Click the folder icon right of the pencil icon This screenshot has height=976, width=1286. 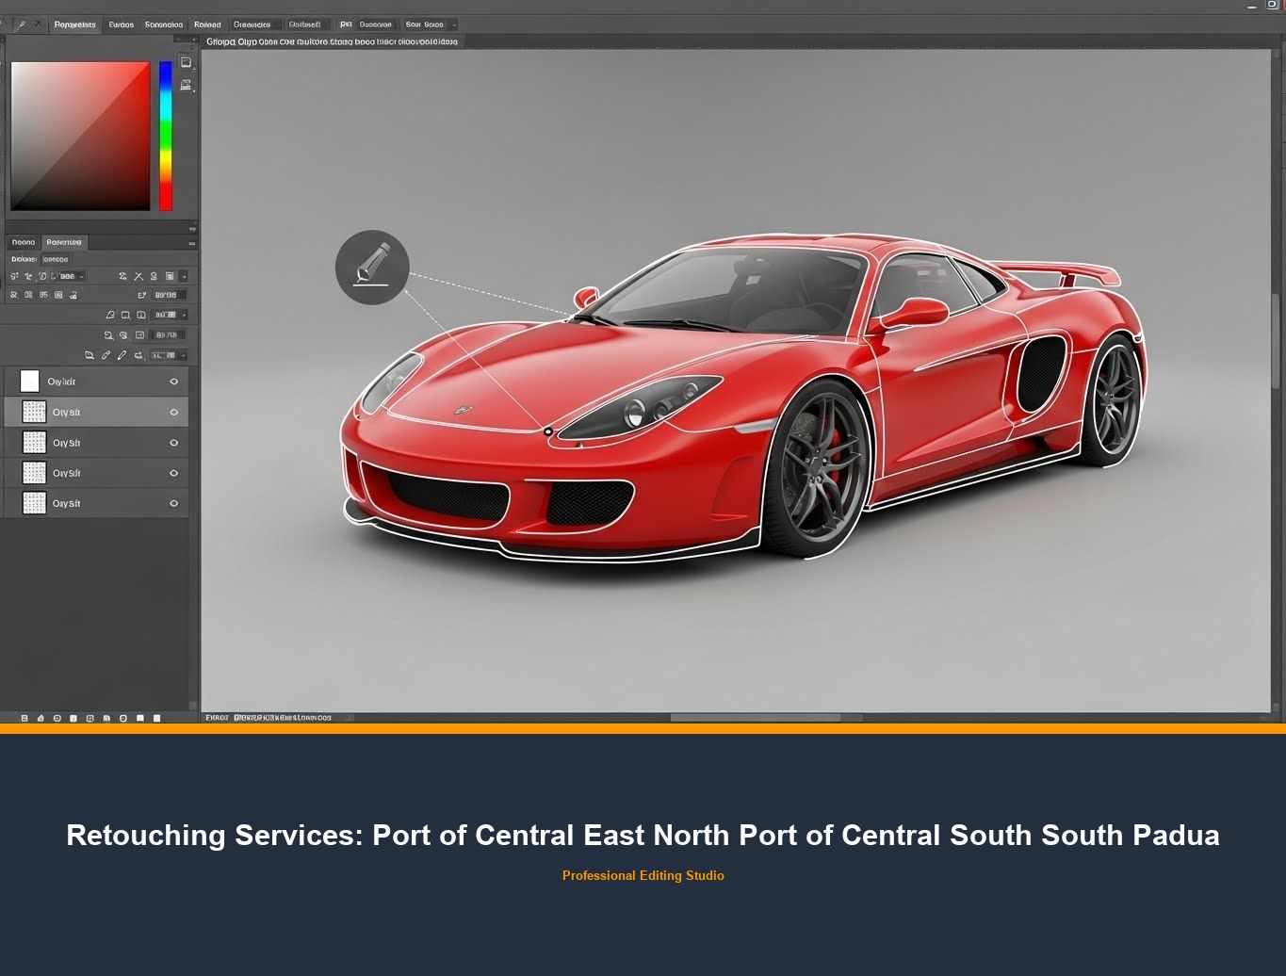tap(138, 355)
